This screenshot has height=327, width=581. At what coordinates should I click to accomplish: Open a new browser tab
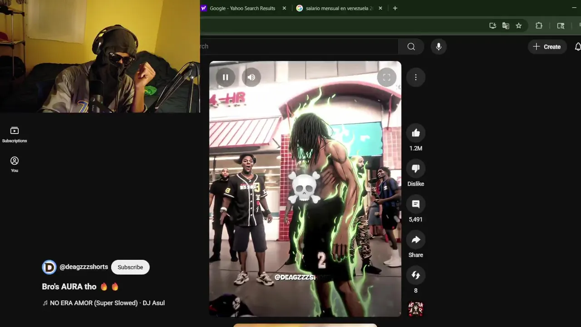click(x=395, y=8)
